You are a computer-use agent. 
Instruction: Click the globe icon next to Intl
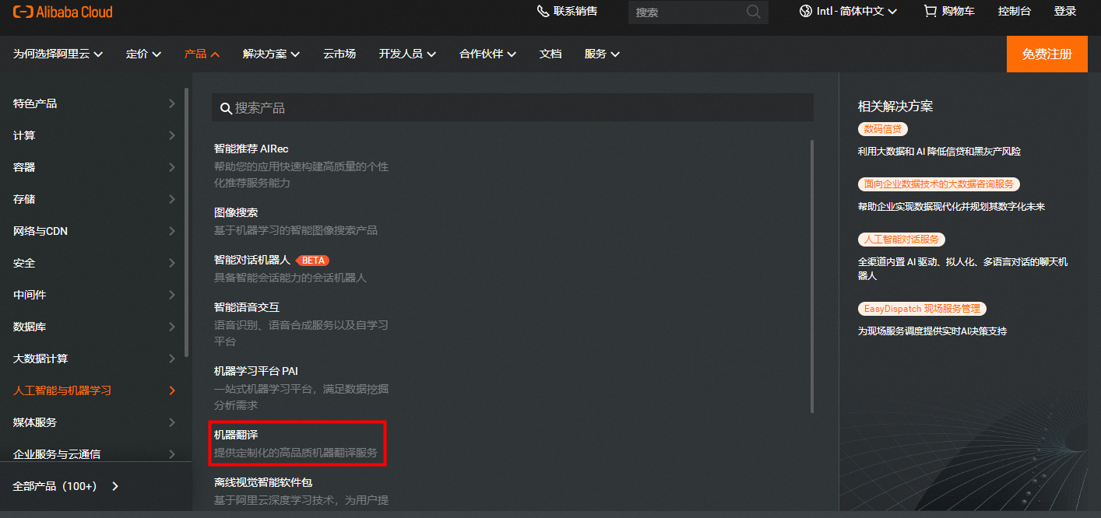coord(806,11)
